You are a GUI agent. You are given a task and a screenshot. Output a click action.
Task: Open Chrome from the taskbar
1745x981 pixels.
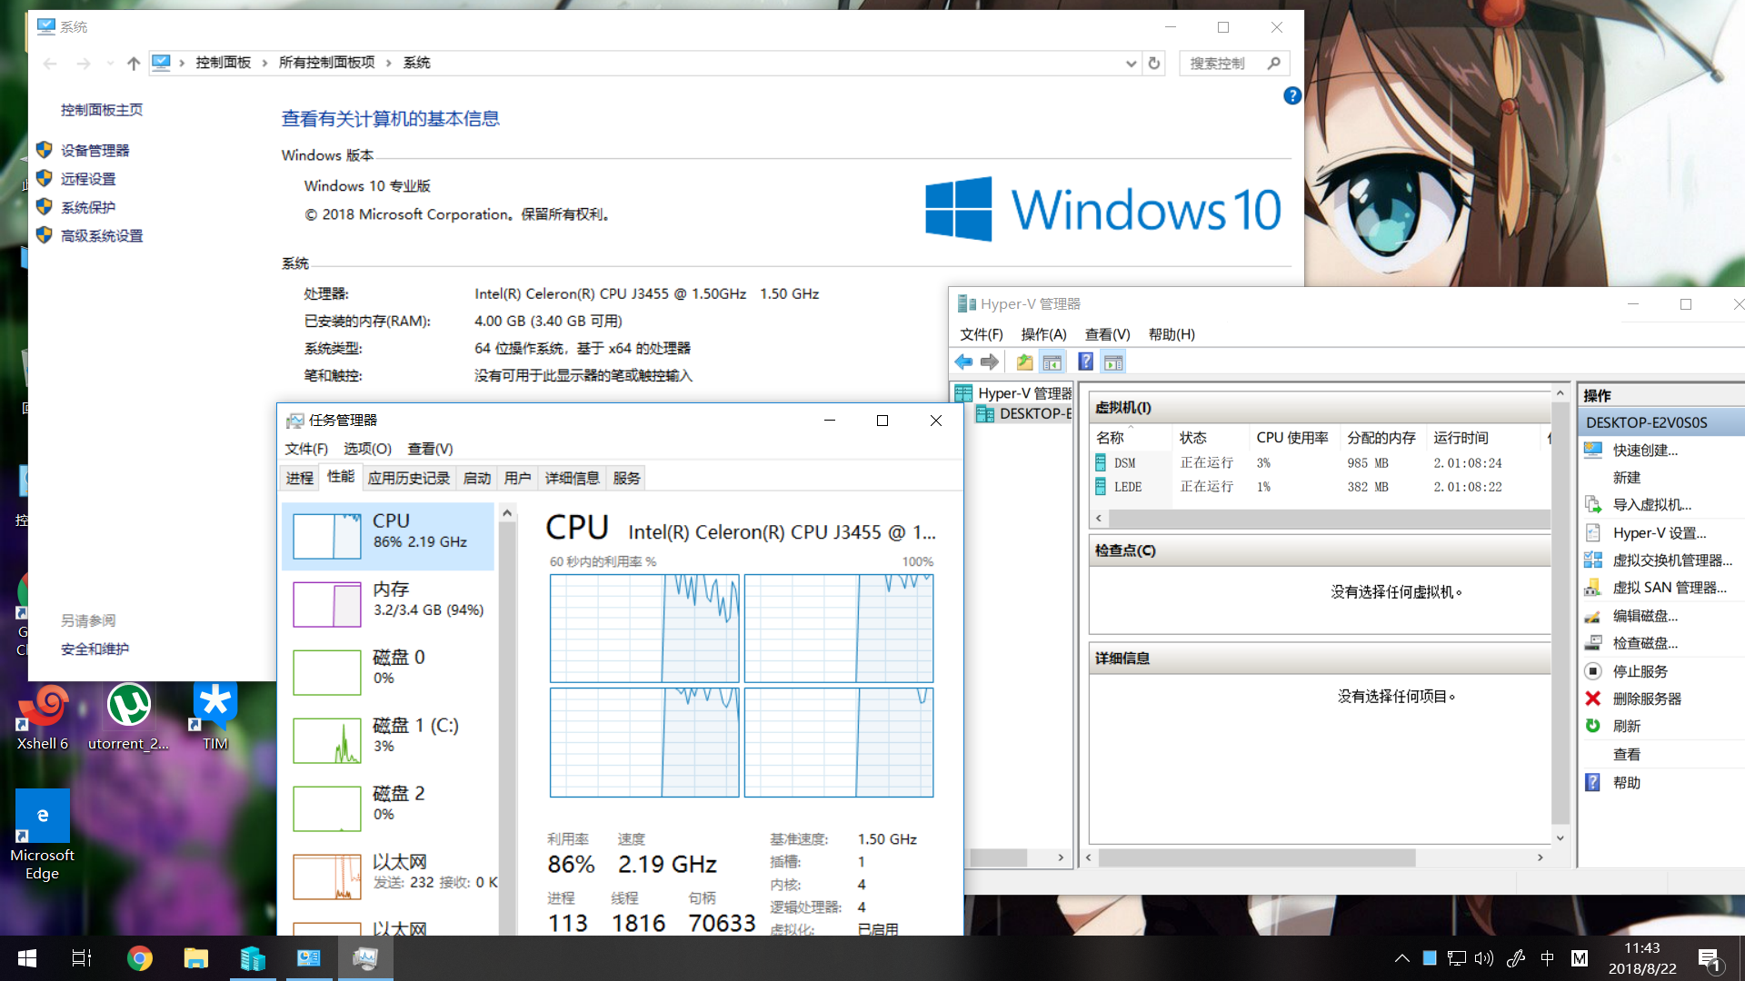point(139,958)
